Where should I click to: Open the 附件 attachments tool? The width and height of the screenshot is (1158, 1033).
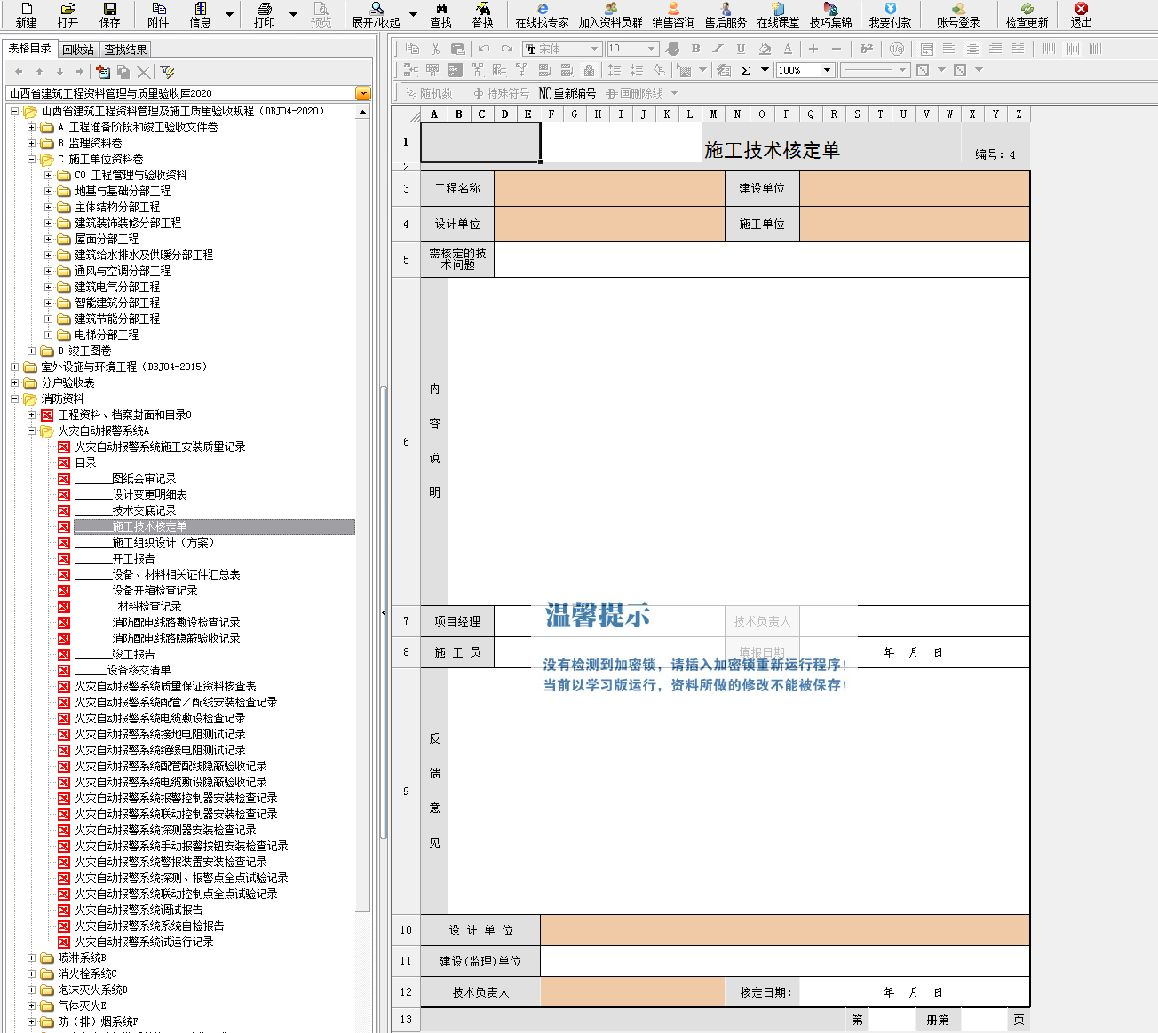[158, 14]
